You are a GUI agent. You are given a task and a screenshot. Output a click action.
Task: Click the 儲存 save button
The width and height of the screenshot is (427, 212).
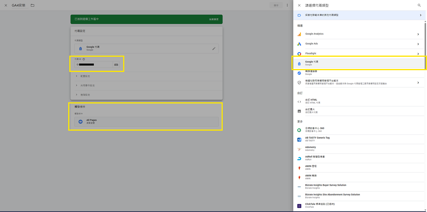click(276, 5)
